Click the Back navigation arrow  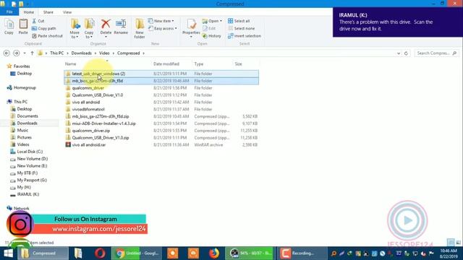(7, 53)
